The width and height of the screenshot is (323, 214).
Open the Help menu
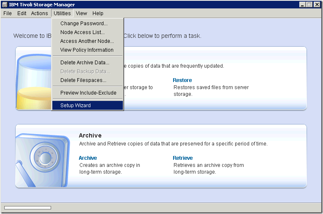(98, 13)
